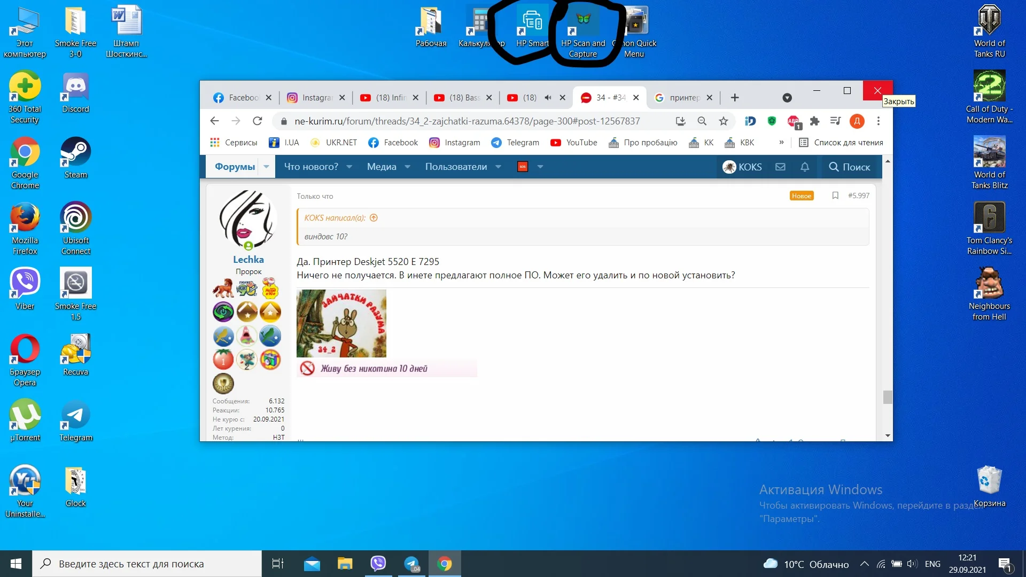Open forum inbox envelope icon
Viewport: 1026px width, 577px height.
(780, 167)
